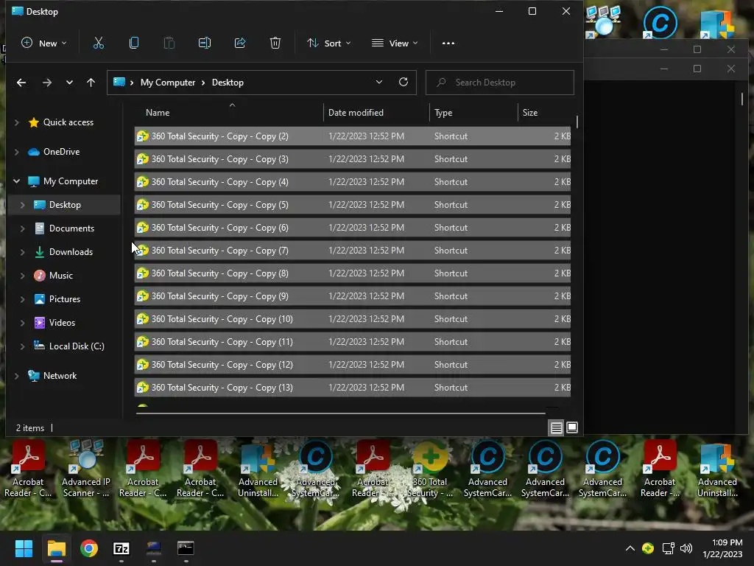Go up one level with up arrow
This screenshot has height=566, width=754.
[91, 83]
